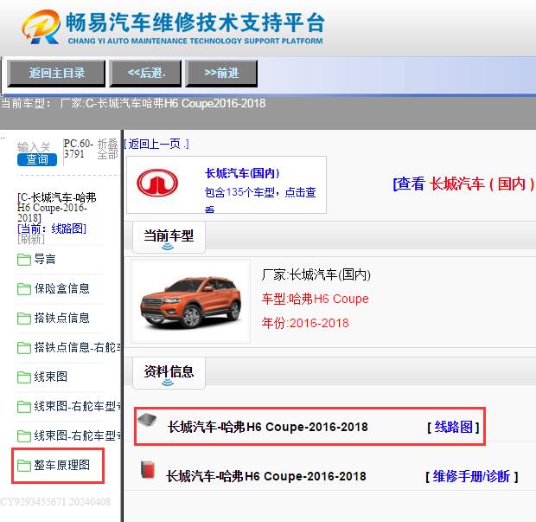The image size is (536, 522).
Task: Click the 刷新 refresh link
Action: [31, 239]
